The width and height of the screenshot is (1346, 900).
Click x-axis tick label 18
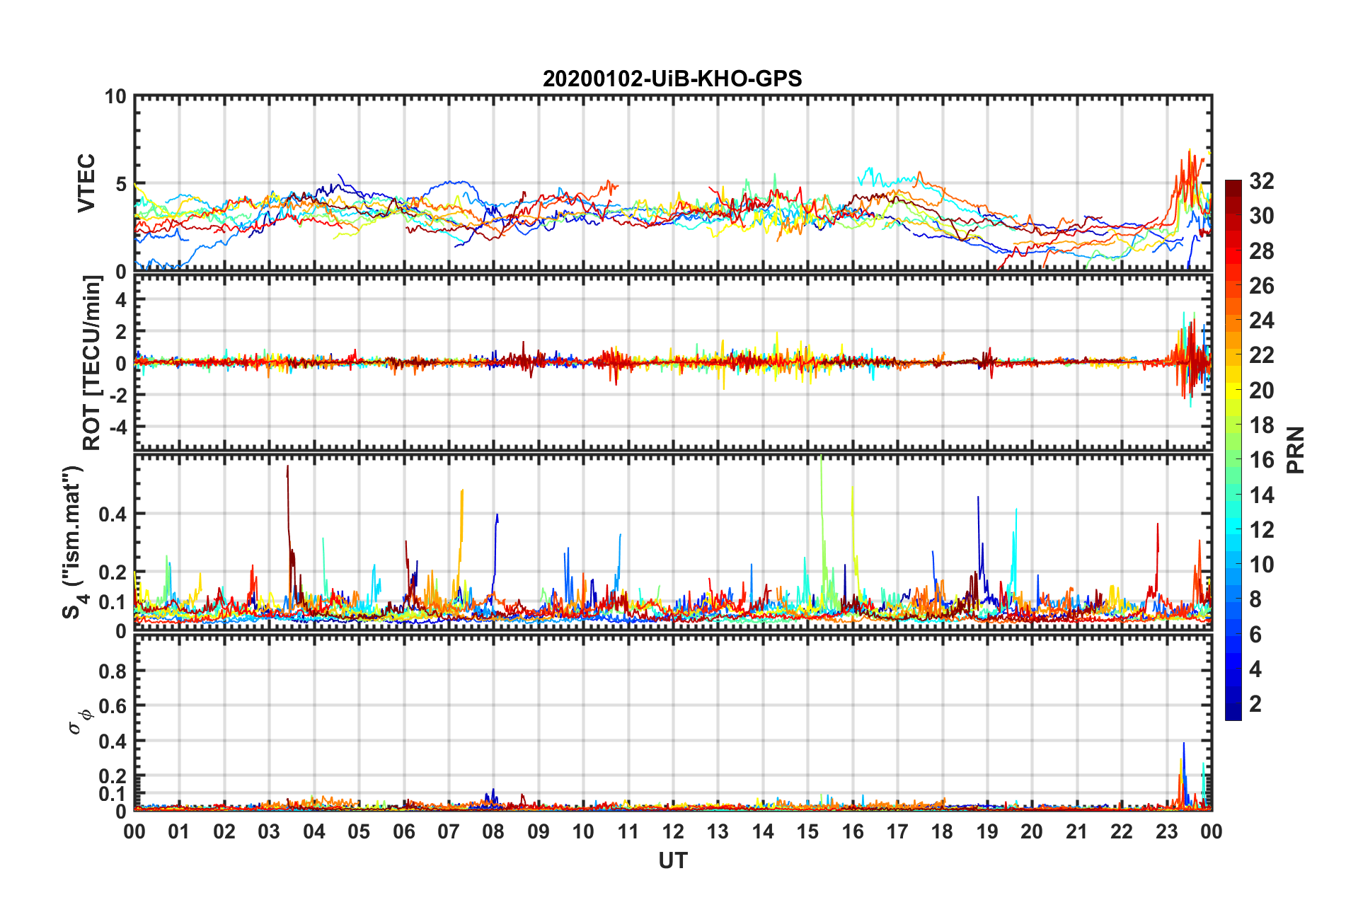[942, 831]
